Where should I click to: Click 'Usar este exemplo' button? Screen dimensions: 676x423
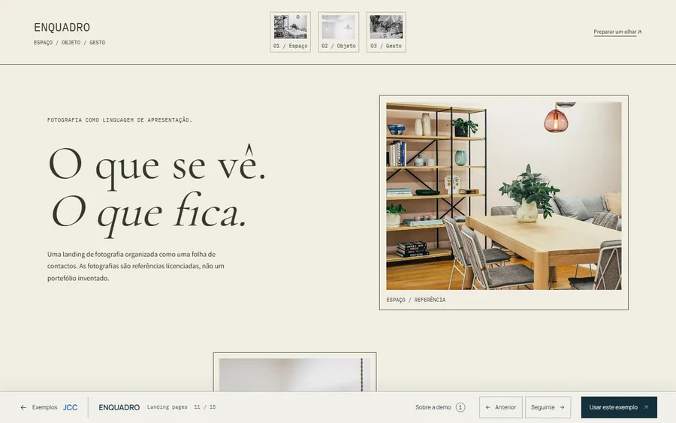click(x=619, y=407)
